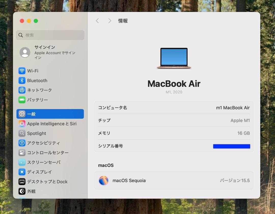The image size is (275, 214).
Task: Click the コントロールセンター sidebar icon
Action: click(x=22, y=152)
